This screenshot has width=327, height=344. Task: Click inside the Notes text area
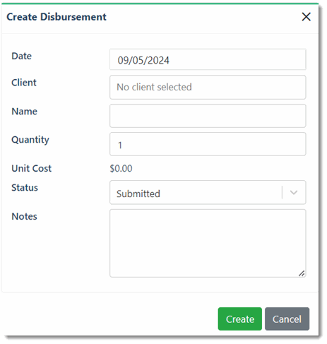pos(208,244)
